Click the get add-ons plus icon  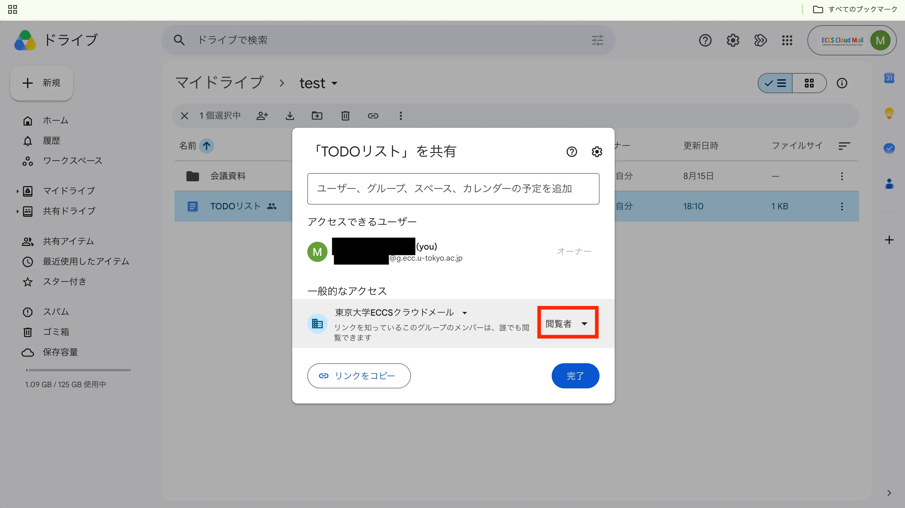[x=889, y=240]
